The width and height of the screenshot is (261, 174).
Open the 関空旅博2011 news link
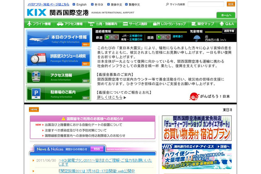point(97,171)
